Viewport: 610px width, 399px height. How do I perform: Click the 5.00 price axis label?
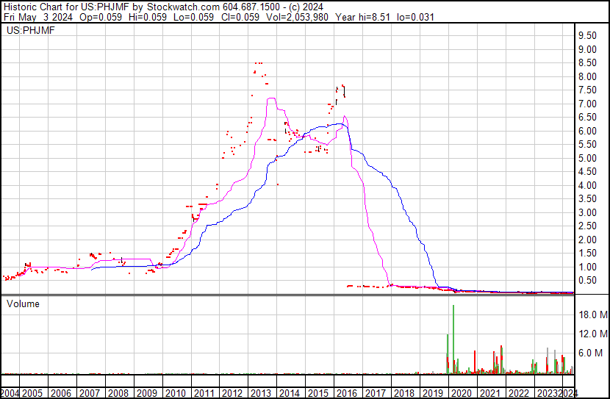click(587, 158)
